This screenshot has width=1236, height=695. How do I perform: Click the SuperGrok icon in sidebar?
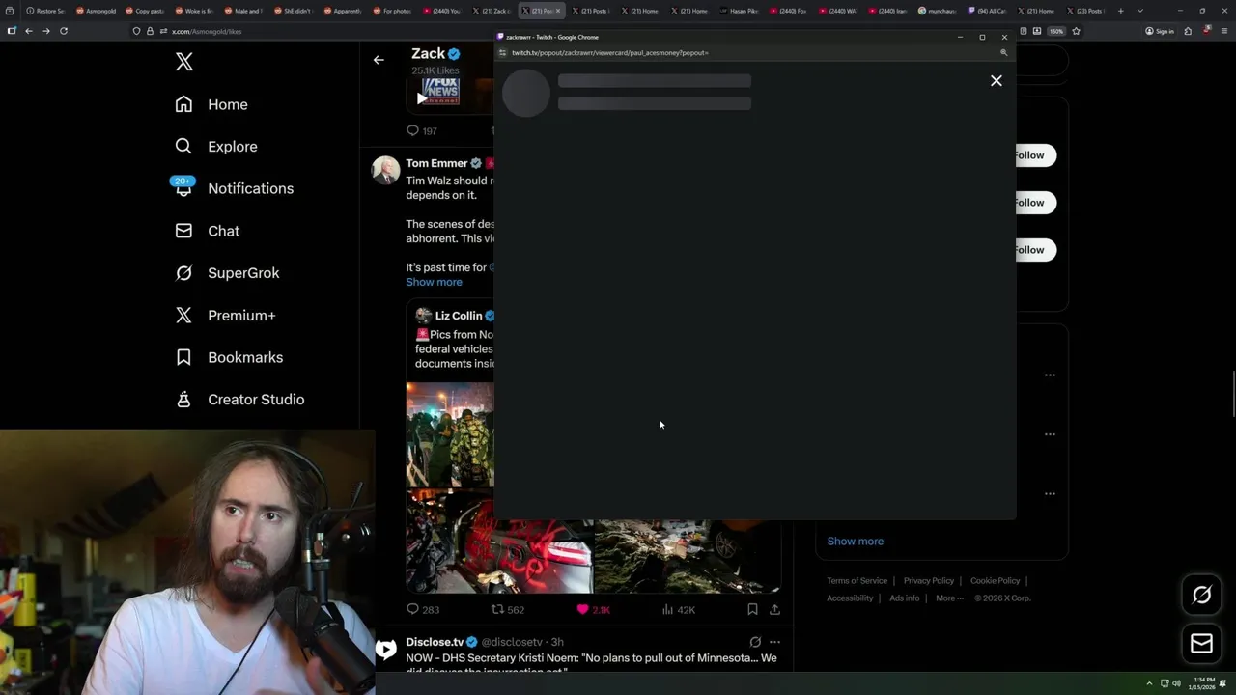[183, 273]
